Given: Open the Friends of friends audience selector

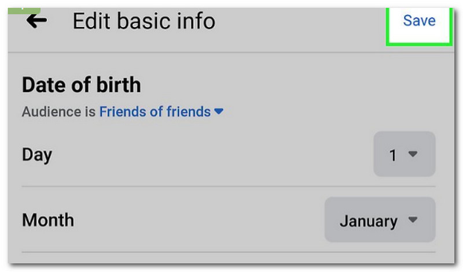Looking at the screenshot, I should pyautogui.click(x=155, y=111).
